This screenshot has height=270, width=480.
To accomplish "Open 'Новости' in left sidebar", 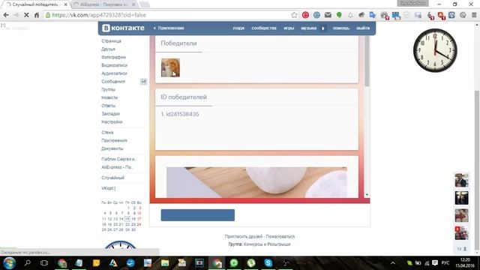I will point(109,97).
